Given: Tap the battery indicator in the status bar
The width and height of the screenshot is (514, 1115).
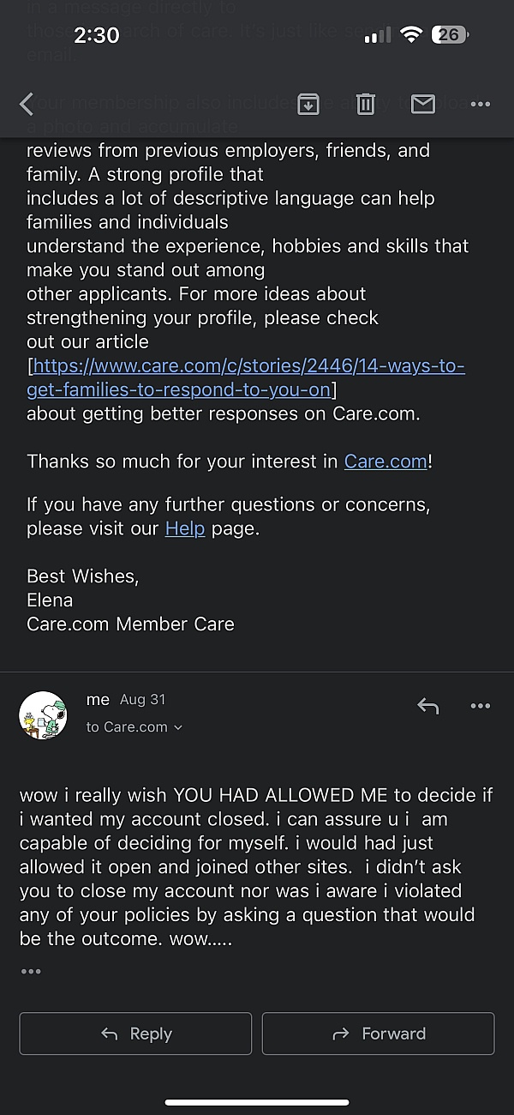Looking at the screenshot, I should click(x=449, y=35).
